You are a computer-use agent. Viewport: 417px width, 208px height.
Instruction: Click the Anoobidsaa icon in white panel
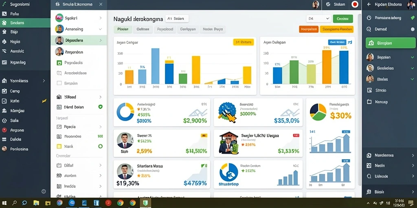tap(59, 73)
